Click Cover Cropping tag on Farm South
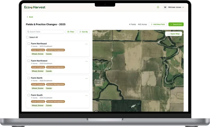210x127 pixels. [x=38, y=101]
